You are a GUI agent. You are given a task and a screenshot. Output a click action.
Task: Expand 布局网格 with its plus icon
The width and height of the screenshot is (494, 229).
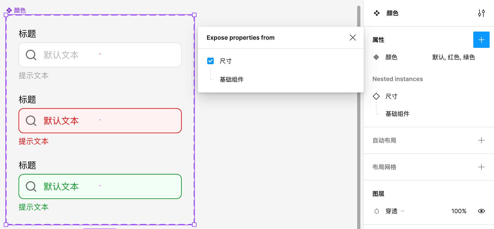point(482,167)
